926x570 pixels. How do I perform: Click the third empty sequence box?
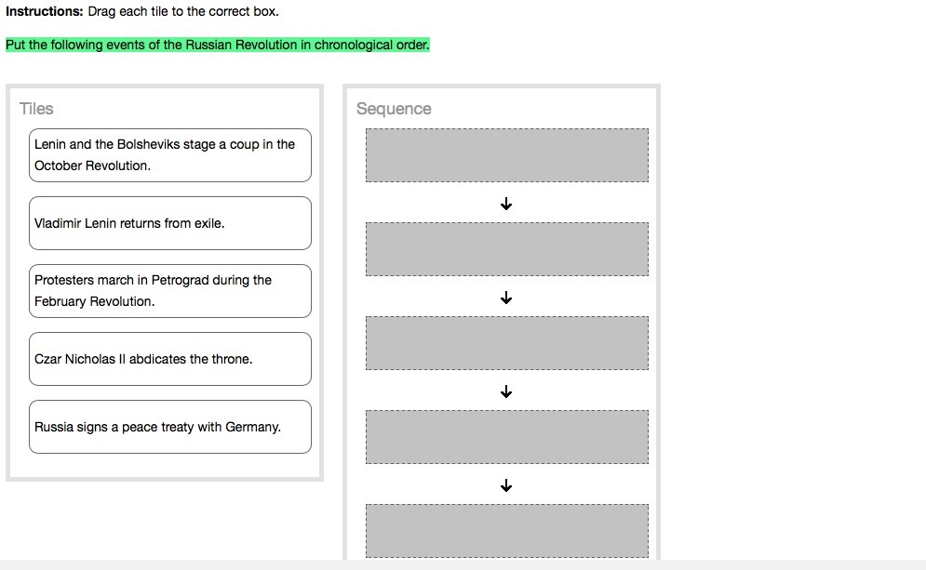tap(506, 343)
